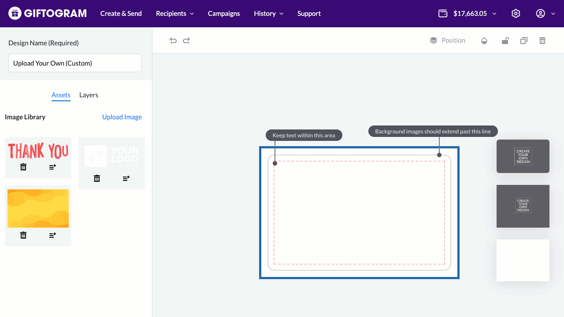Click the toolbar trash delete icon
This screenshot has width=564, height=317.
542,41
